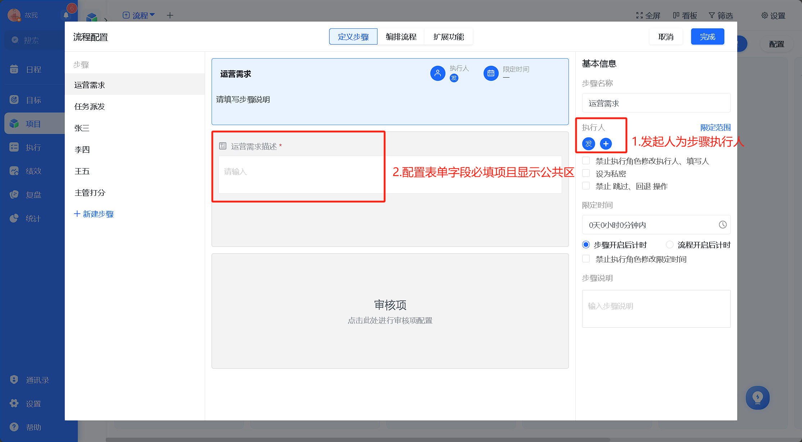Click the add executor plus icon
The image size is (802, 442).
[x=606, y=144]
